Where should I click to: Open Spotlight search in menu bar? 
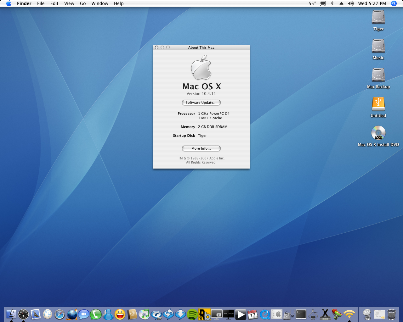pos(394,3)
